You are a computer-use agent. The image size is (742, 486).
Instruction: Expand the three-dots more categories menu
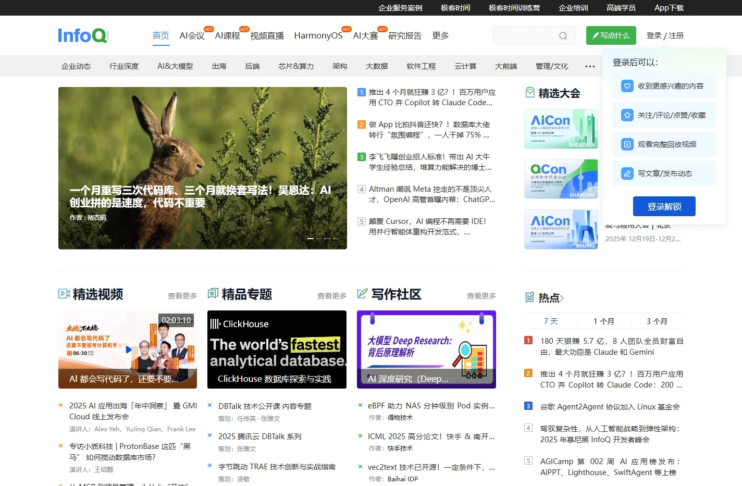click(590, 66)
